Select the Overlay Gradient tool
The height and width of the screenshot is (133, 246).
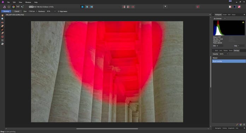(x=2, y=37)
